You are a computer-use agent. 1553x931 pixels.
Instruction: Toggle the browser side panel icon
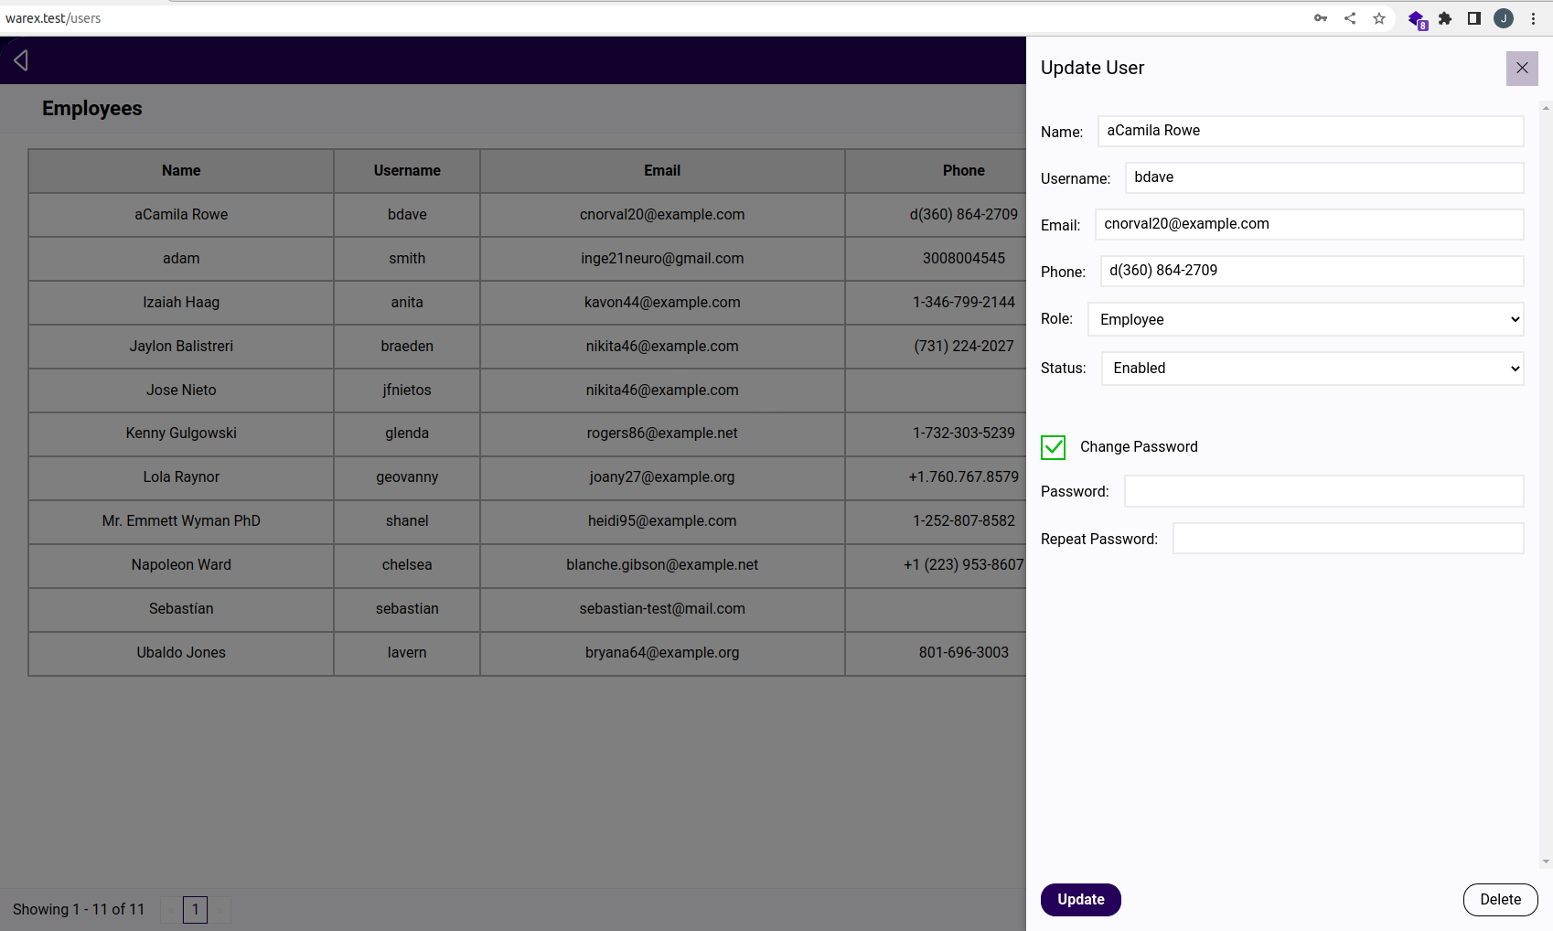tap(1474, 18)
